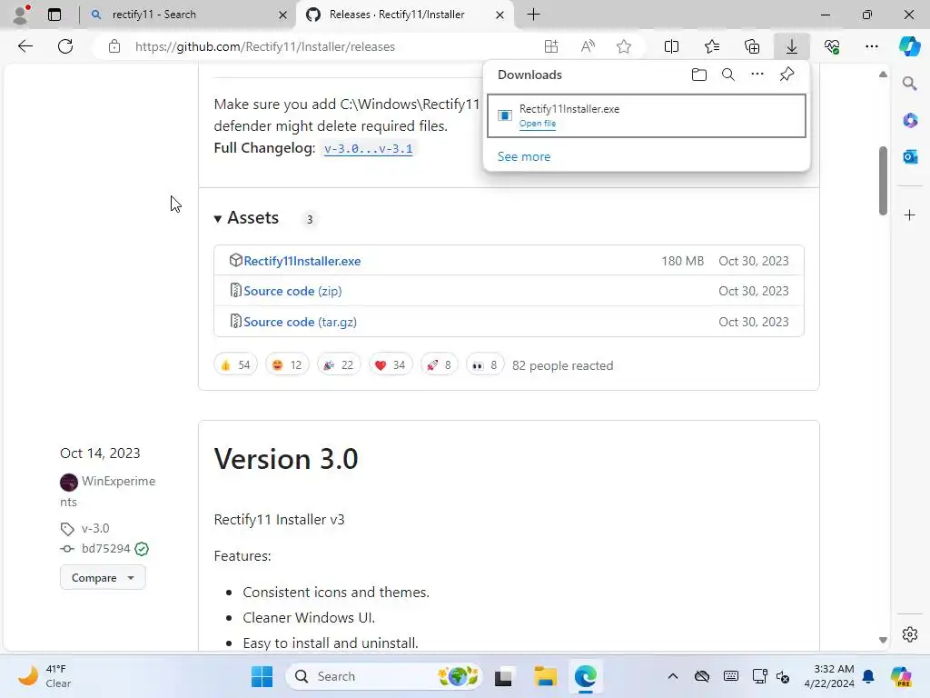Show hidden system tray icons
The height and width of the screenshot is (698, 930).
673,676
